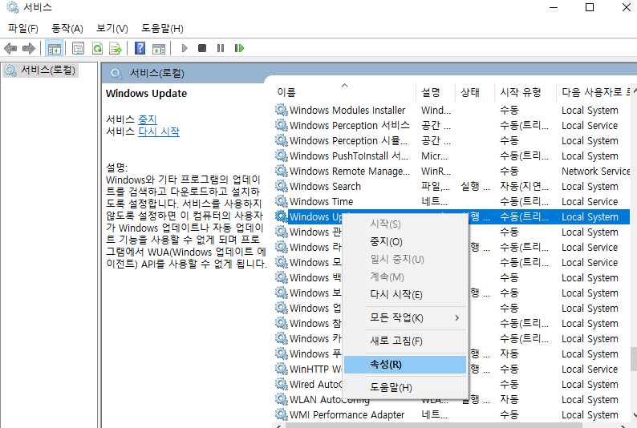
Task: Minimize the 서비스 window
Action: pos(554,7)
